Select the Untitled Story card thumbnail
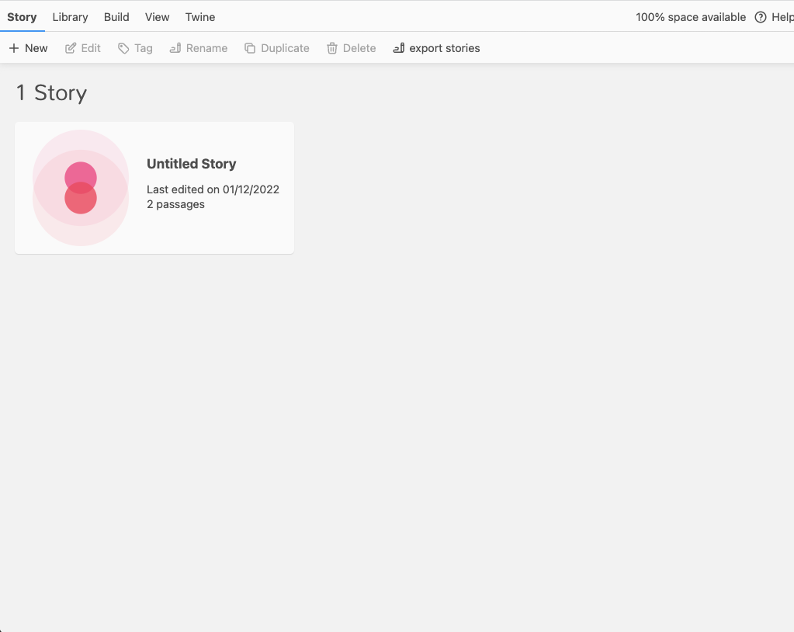Viewport: 794px width, 632px height. (x=81, y=188)
